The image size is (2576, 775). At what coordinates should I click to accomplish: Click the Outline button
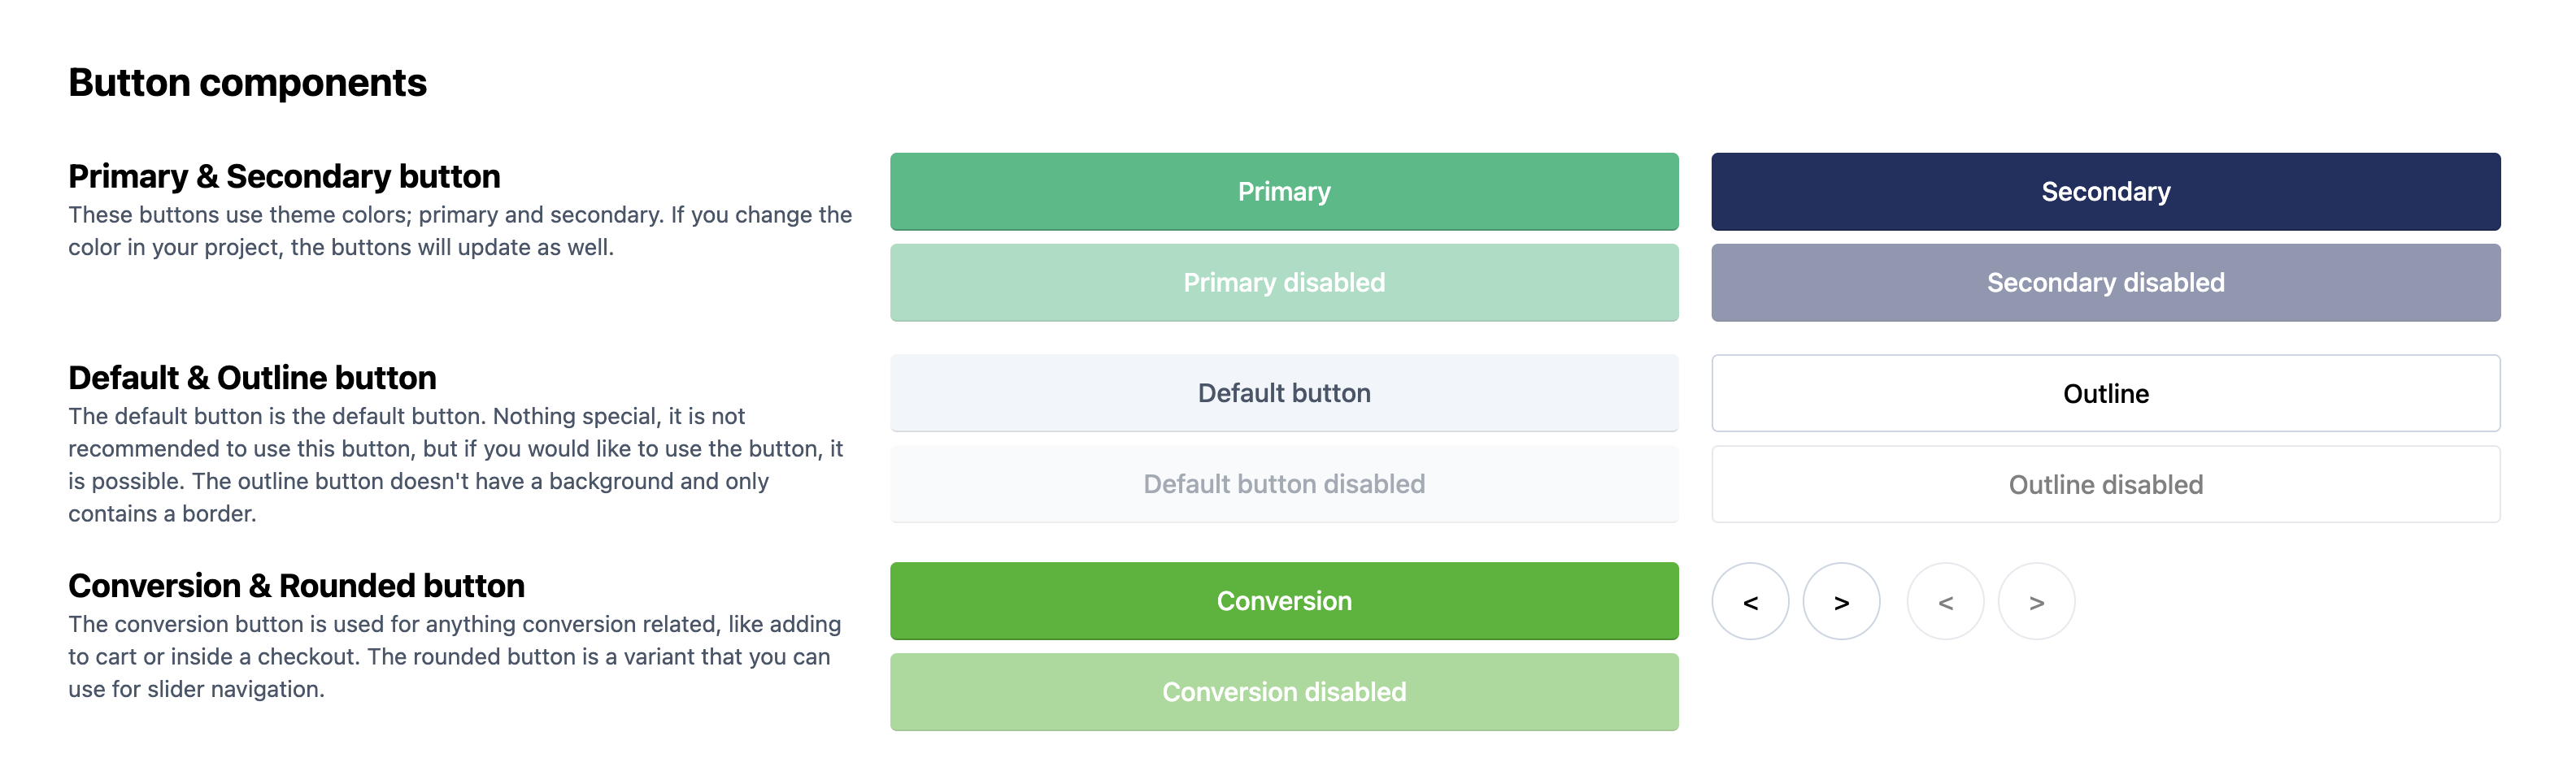[2105, 393]
